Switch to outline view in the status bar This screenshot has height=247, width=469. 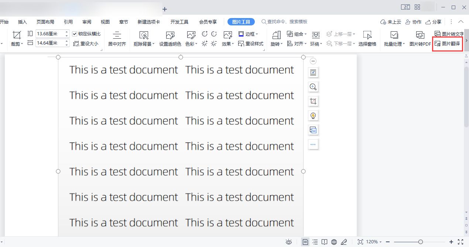[315, 242]
